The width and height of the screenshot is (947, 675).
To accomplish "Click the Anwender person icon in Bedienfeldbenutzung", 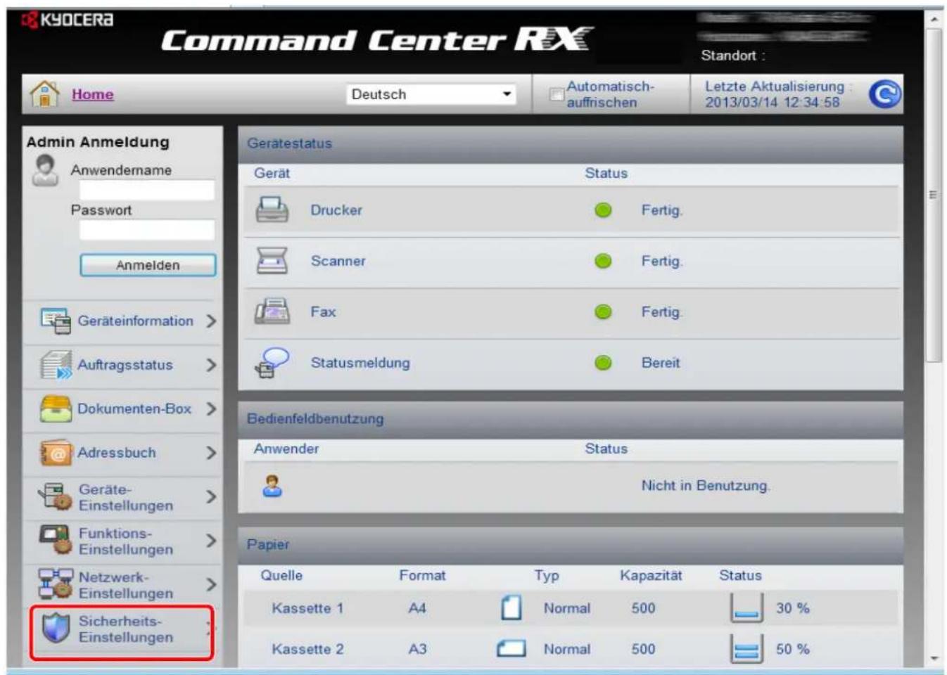I will click(272, 486).
